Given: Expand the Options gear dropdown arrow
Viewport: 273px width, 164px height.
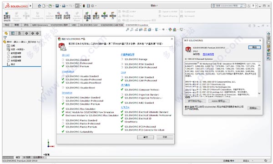Looking at the screenshot, I should pyautogui.click(x=96, y=6).
